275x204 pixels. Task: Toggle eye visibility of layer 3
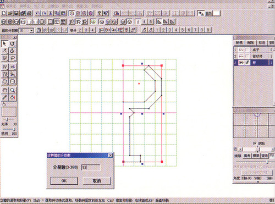pos(241,63)
